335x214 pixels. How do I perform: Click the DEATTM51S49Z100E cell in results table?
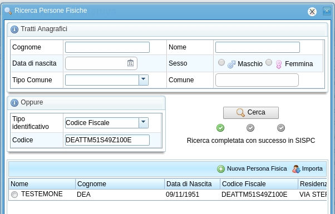pos(254,195)
